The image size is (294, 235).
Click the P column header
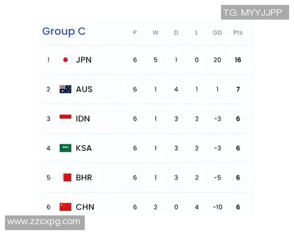135,33
